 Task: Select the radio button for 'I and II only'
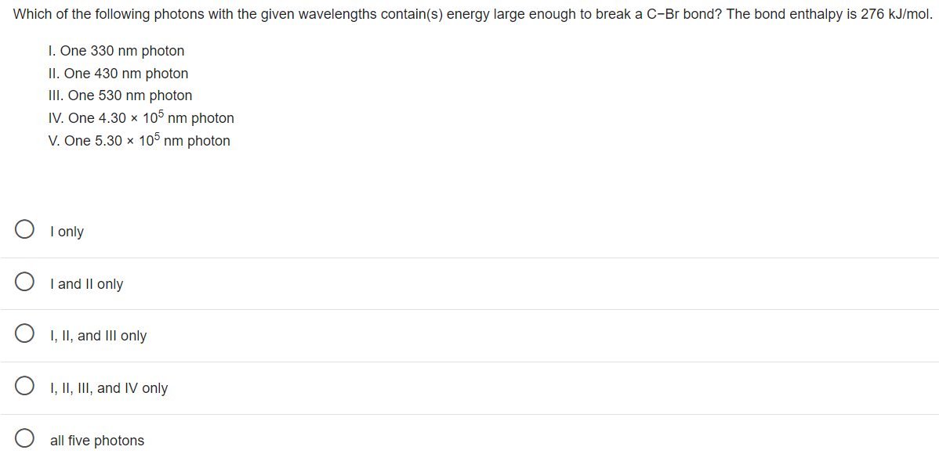pos(24,281)
